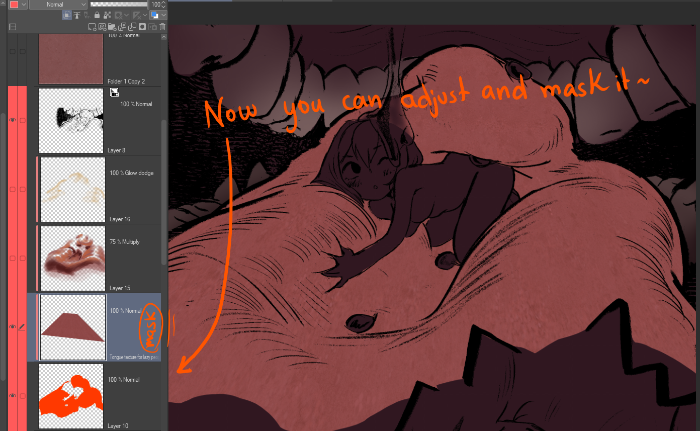
Task: Expand the mask options dropdown arrow
Action: pos(126,15)
